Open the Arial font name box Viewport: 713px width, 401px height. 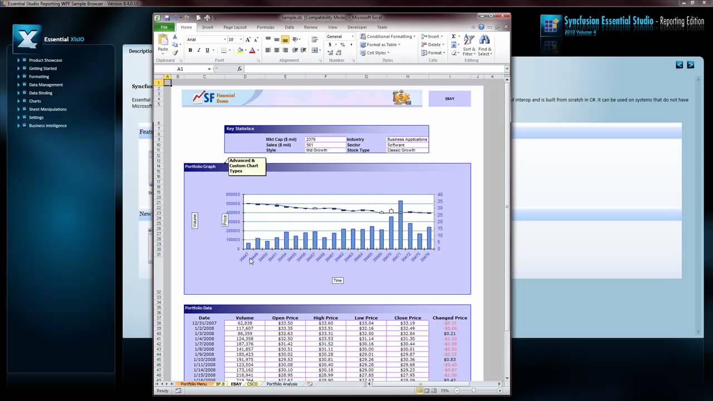point(206,40)
